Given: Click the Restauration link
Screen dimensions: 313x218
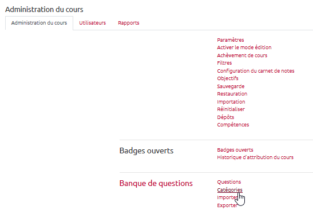Looking at the screenshot, I should (x=232, y=94).
